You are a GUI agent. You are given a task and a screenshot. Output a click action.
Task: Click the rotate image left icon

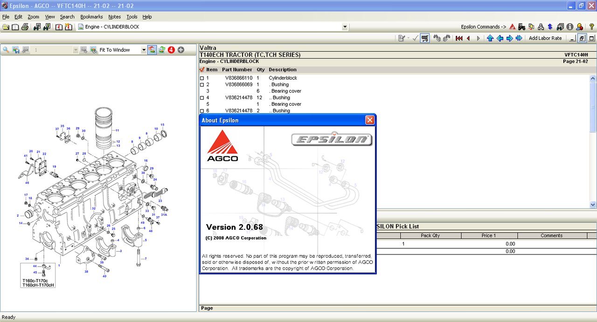152,50
